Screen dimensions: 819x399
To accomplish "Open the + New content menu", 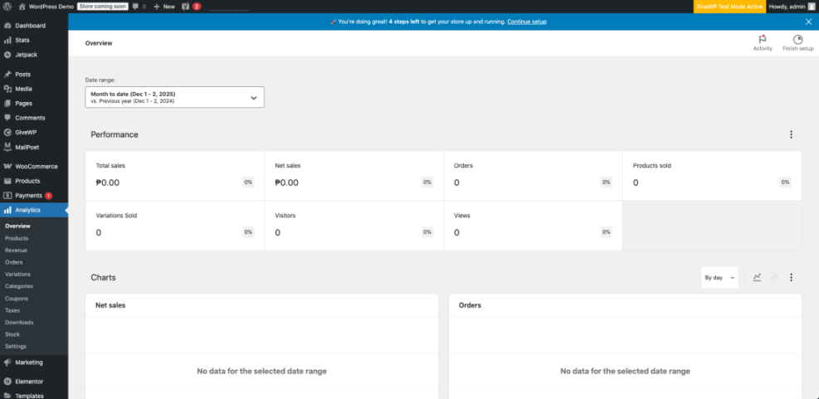I will coord(164,7).
